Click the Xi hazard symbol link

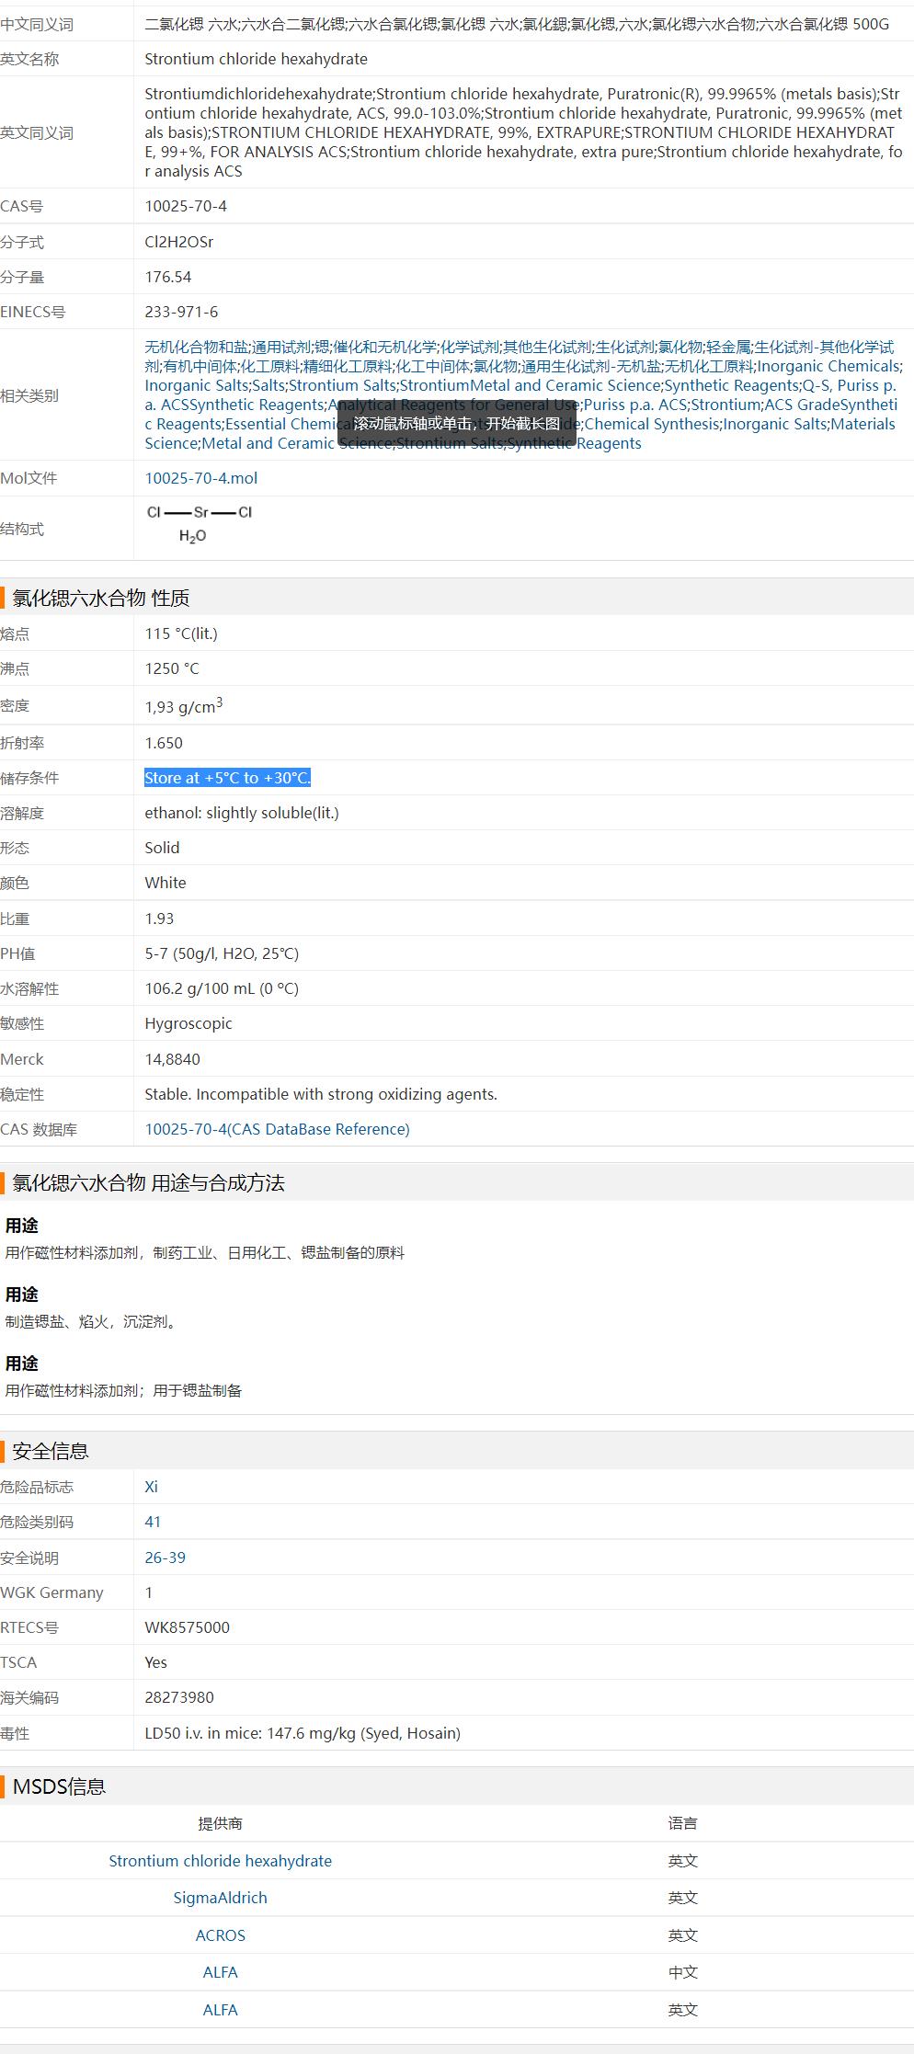coord(151,1487)
